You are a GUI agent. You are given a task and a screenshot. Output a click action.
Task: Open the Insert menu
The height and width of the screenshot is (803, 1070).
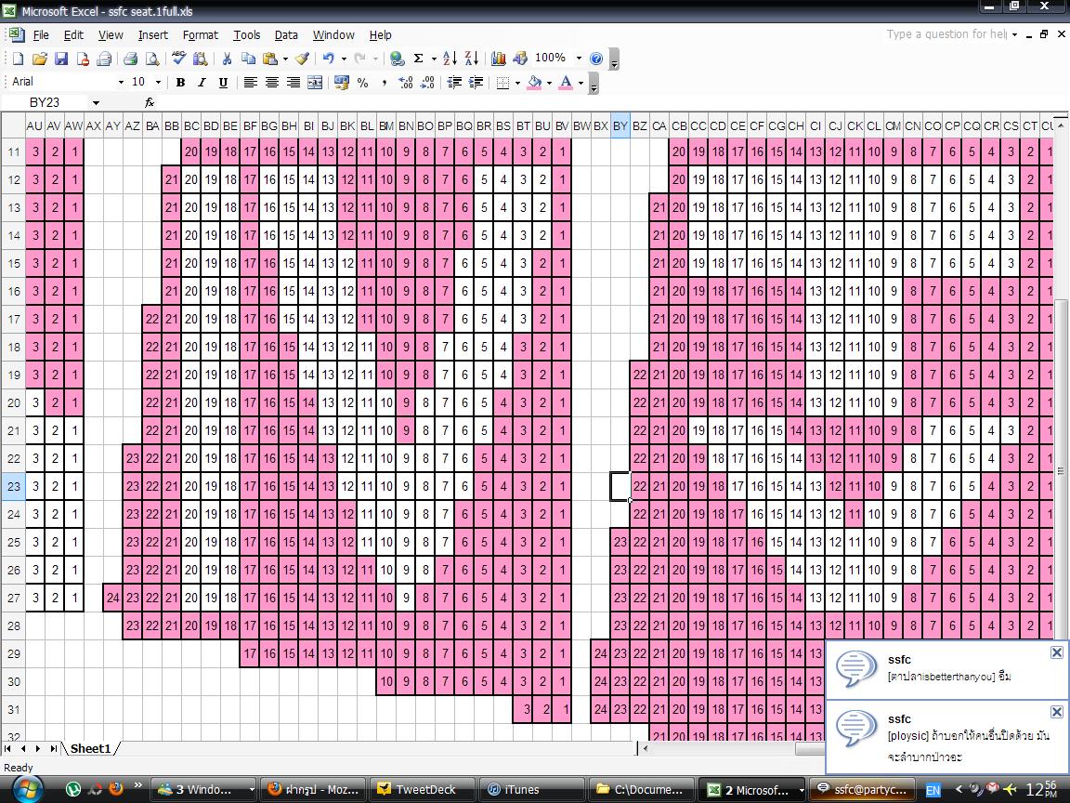[x=153, y=34]
